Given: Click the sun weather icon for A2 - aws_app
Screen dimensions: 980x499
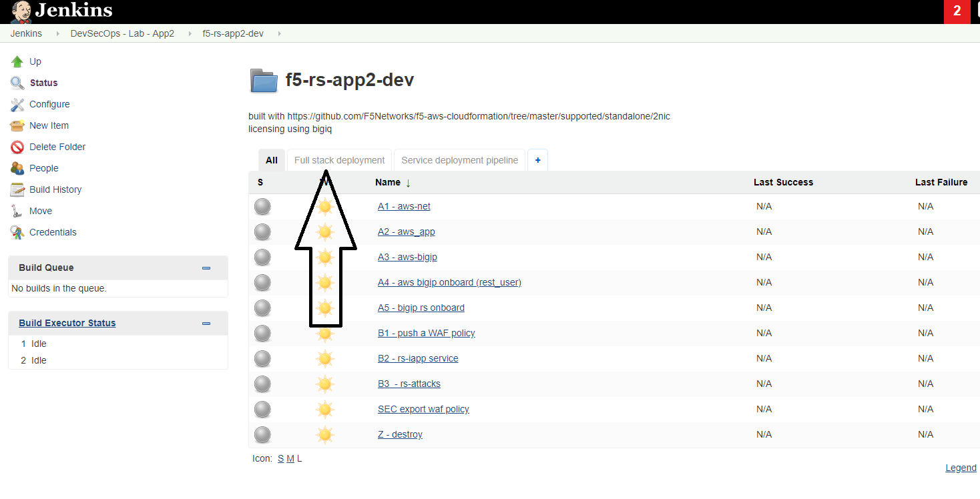Looking at the screenshot, I should (325, 231).
